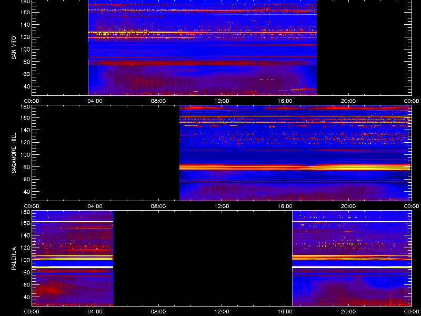Click 20:00 time label under Palehua plot

coord(348,312)
